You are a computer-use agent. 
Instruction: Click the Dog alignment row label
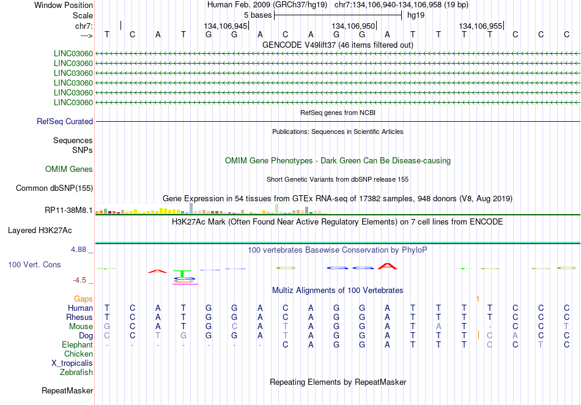tap(86, 336)
